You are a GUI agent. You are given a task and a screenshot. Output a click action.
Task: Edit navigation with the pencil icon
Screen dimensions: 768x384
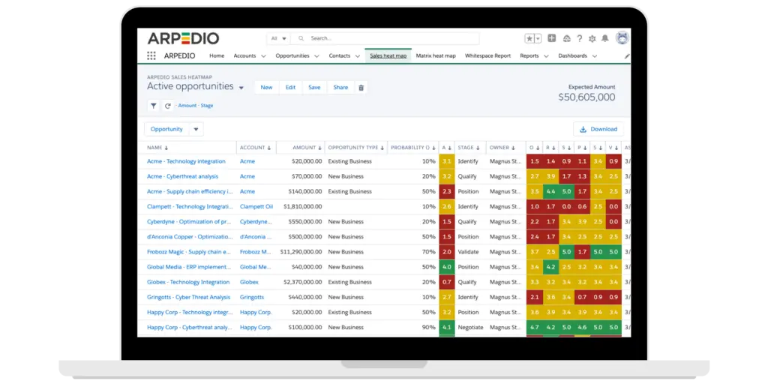[627, 56]
